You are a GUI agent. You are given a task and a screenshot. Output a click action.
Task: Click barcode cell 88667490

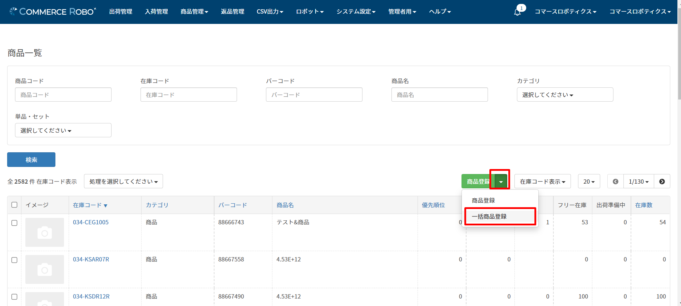pos(231,296)
